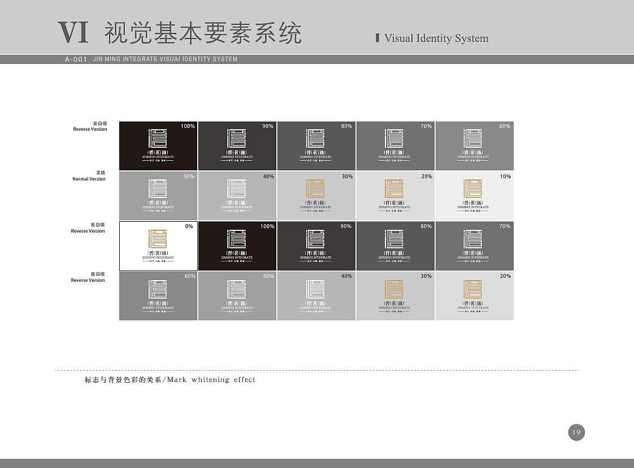Click the 100% black swatch in the top row
The width and height of the screenshot is (634, 468).
[x=158, y=146]
